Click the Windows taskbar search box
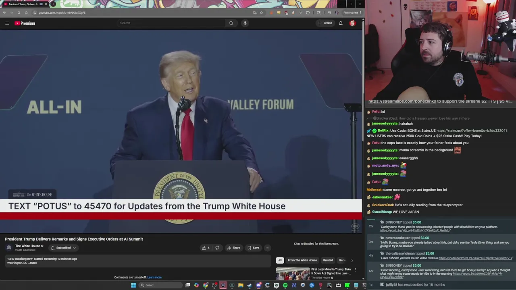The width and height of the screenshot is (516, 290). point(160,285)
